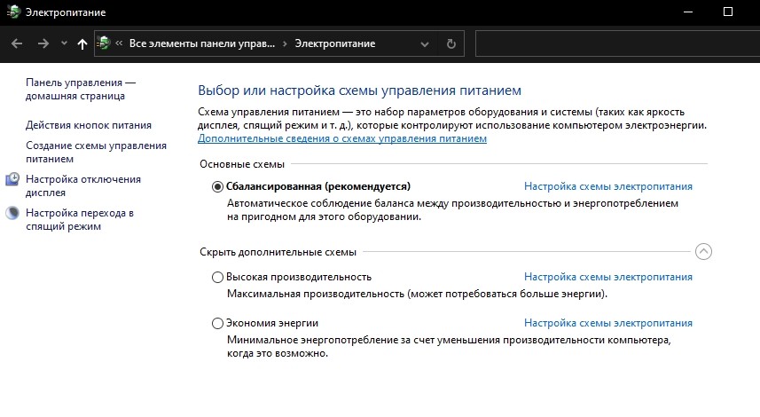Open Действия кнопок питания in the sidebar
Viewport: 760px width, 417px height.
click(89, 125)
